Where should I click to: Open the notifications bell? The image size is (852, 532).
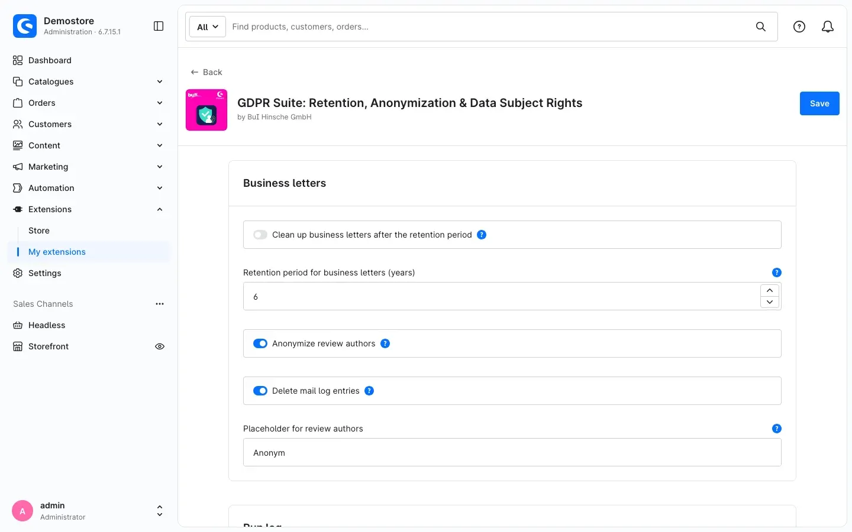[x=828, y=27]
